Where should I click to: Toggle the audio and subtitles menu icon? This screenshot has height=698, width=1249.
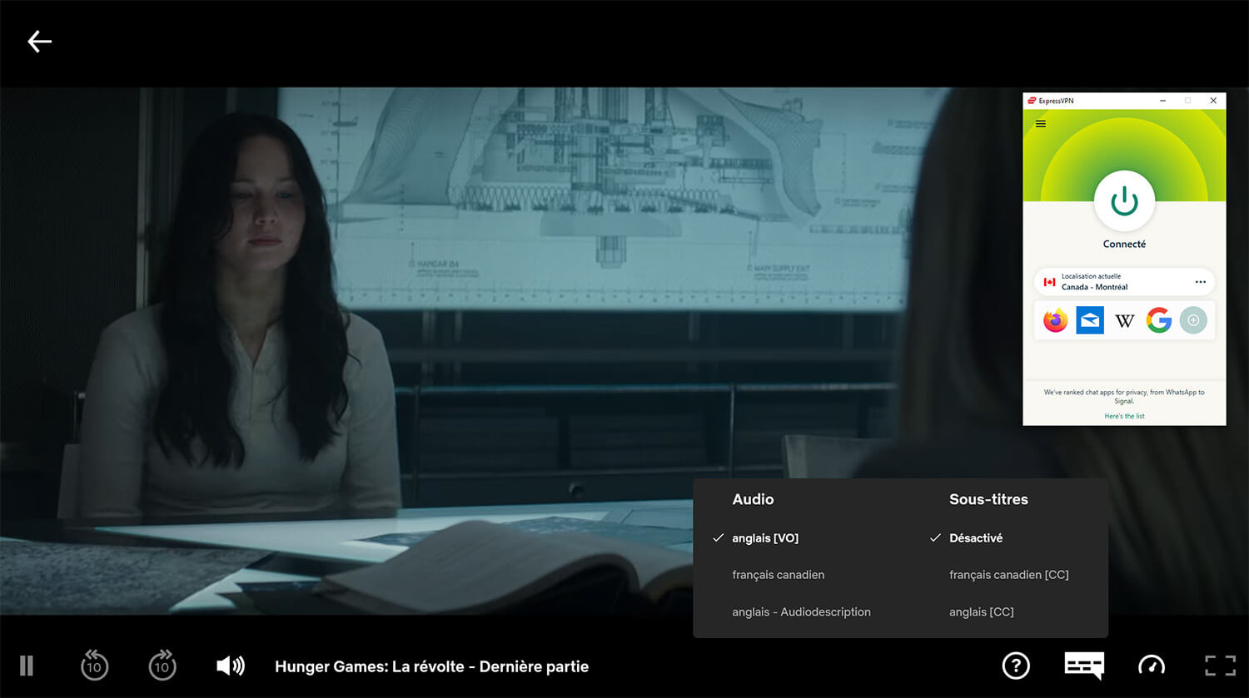(x=1084, y=666)
